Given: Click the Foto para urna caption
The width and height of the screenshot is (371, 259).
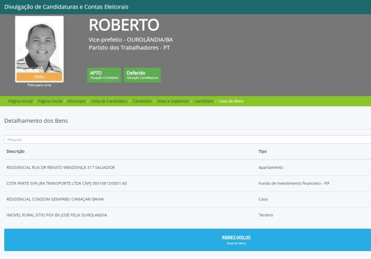Looking at the screenshot, I should (x=40, y=85).
